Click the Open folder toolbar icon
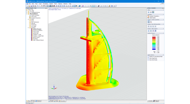The image size is (190, 104). (x=29, y=6)
